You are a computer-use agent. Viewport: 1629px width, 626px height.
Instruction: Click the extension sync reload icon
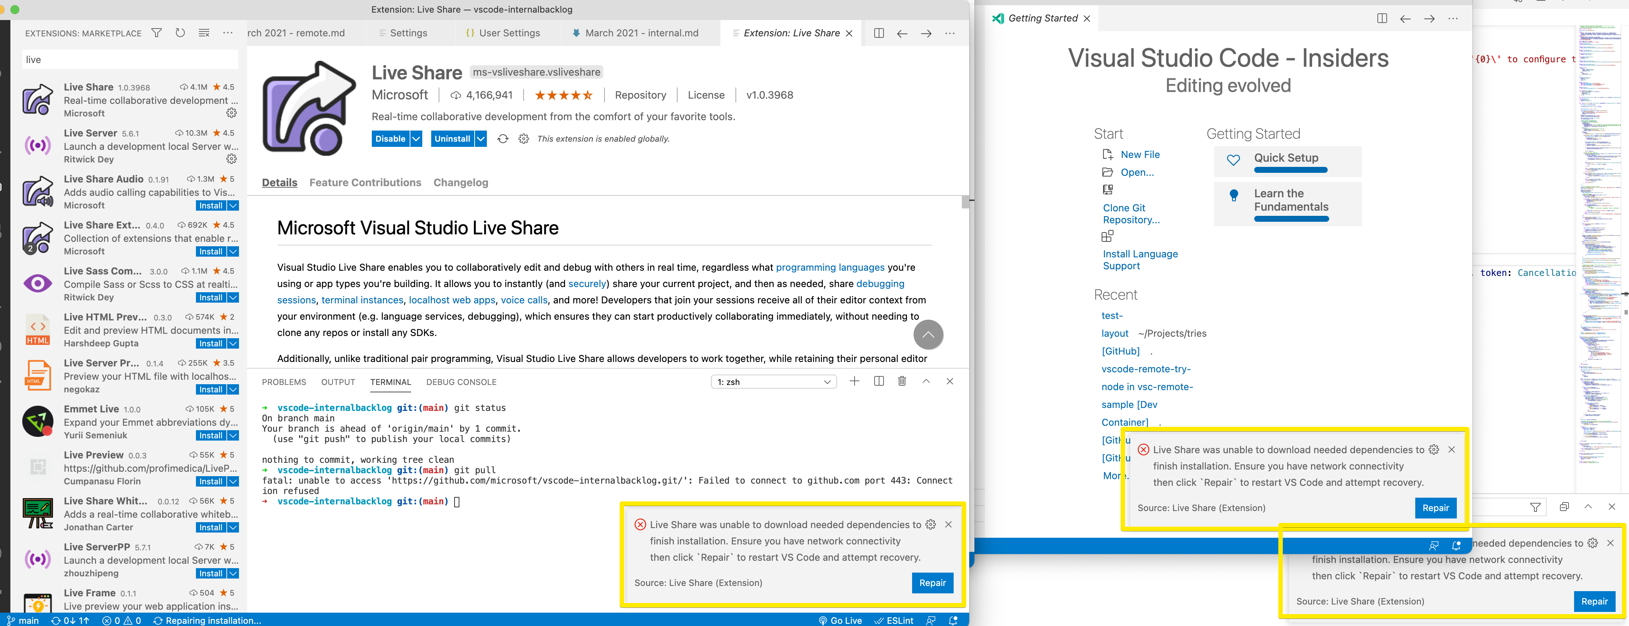[503, 139]
